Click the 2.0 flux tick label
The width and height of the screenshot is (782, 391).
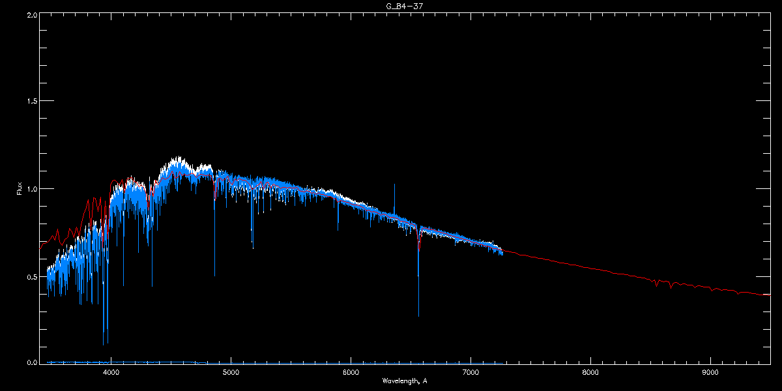31,14
